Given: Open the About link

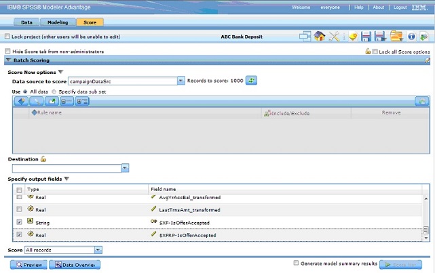Looking at the screenshot, I should 379,7.
